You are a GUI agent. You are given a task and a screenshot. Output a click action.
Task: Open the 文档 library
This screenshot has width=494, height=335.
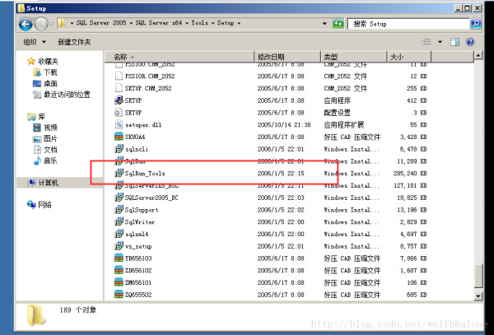pos(50,150)
